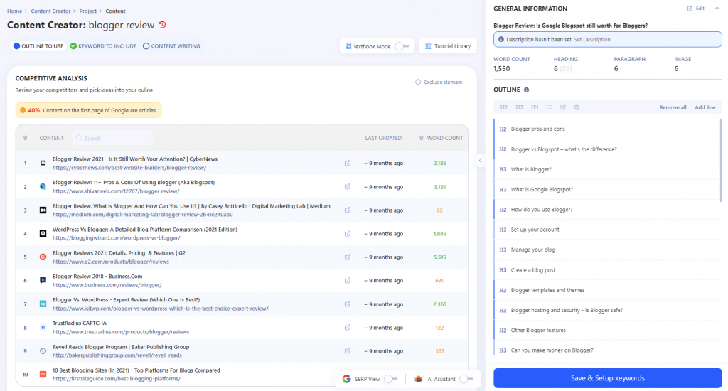Screen dimensions: 728x391
Task: Select the KEYWORD TO INCLUDE step
Action: coord(103,46)
